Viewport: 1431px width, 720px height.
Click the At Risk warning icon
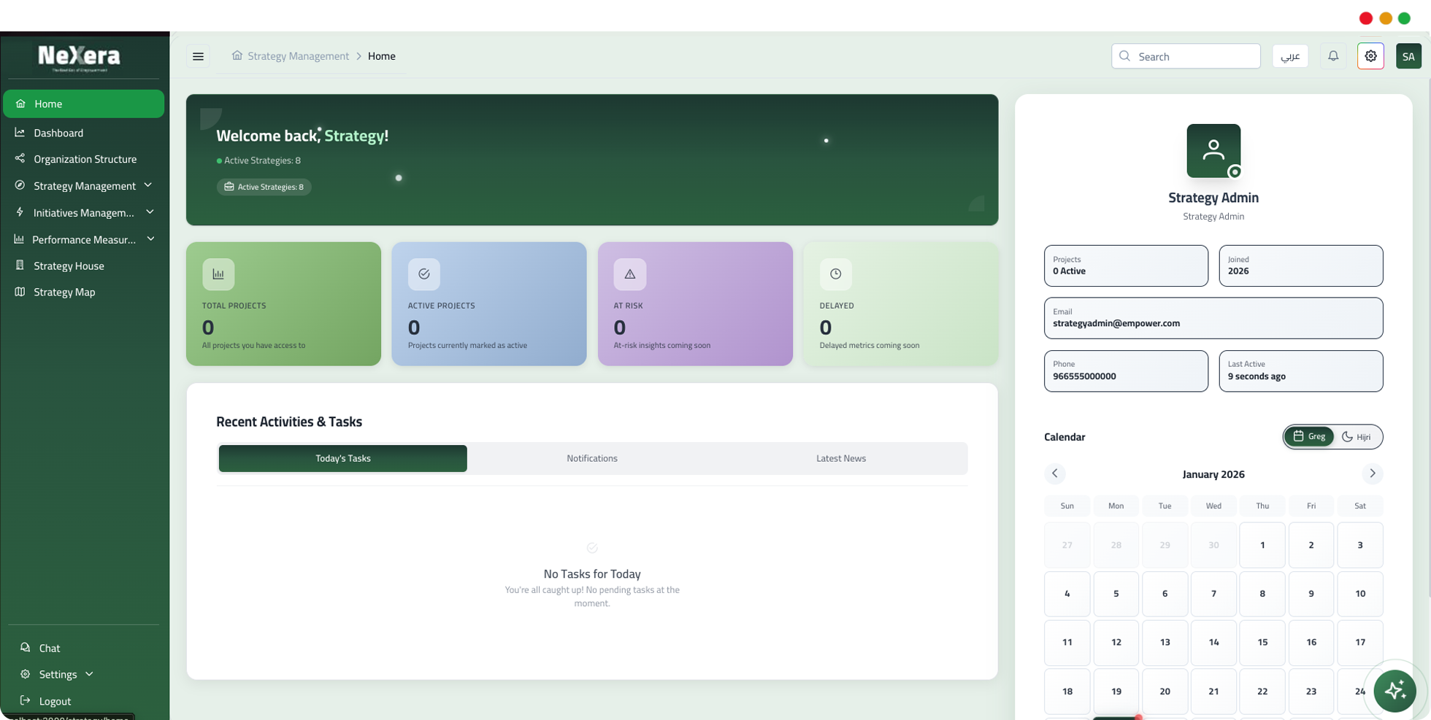[x=629, y=274]
